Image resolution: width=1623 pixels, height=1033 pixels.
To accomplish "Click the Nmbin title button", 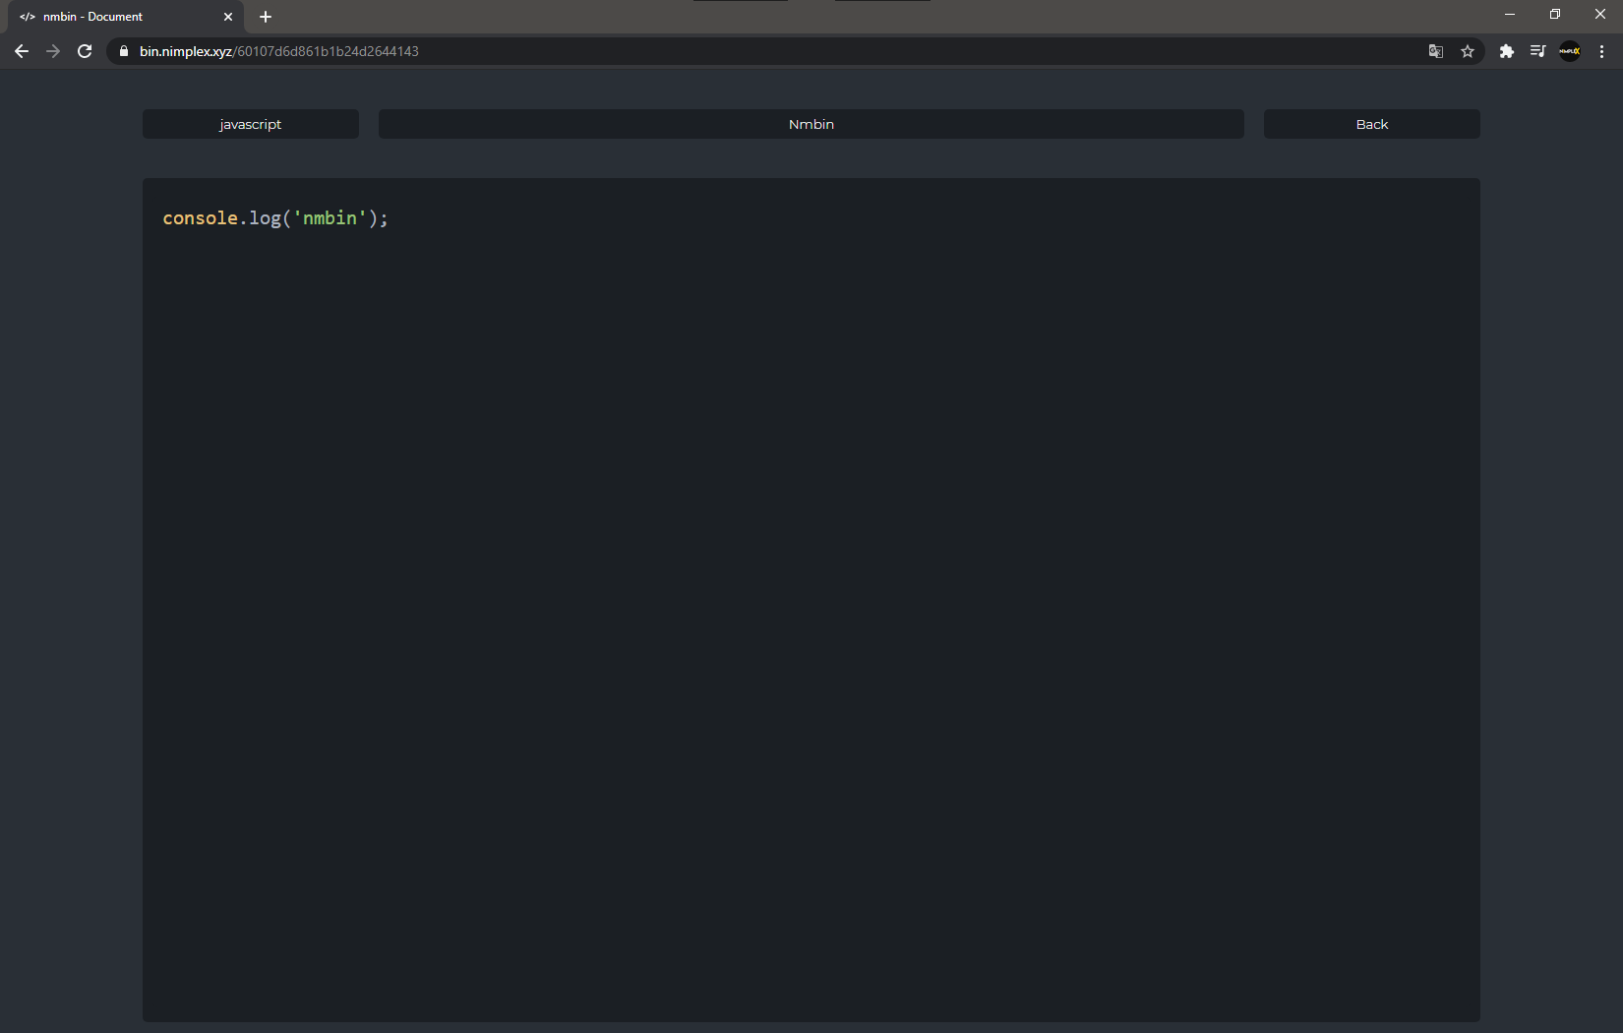I will click(811, 123).
